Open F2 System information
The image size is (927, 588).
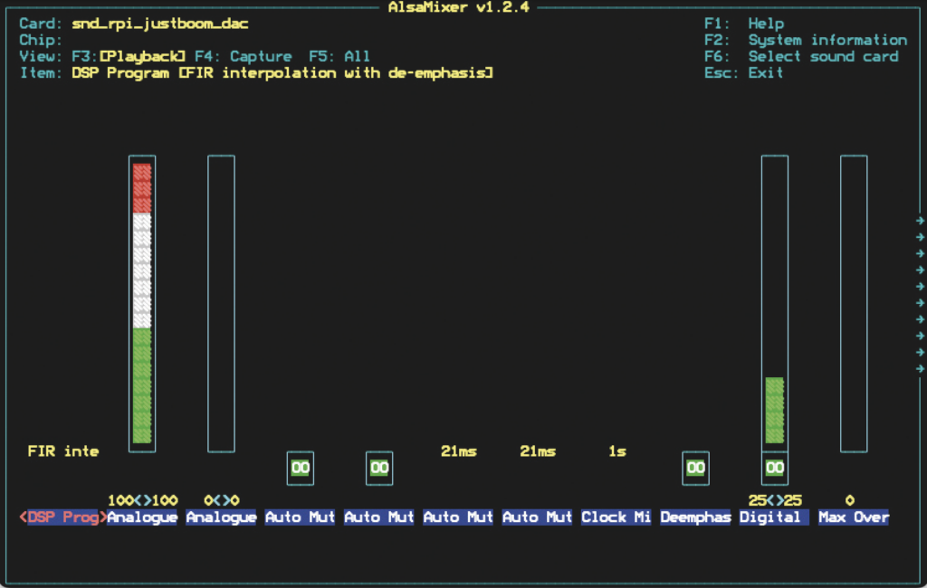tap(805, 40)
